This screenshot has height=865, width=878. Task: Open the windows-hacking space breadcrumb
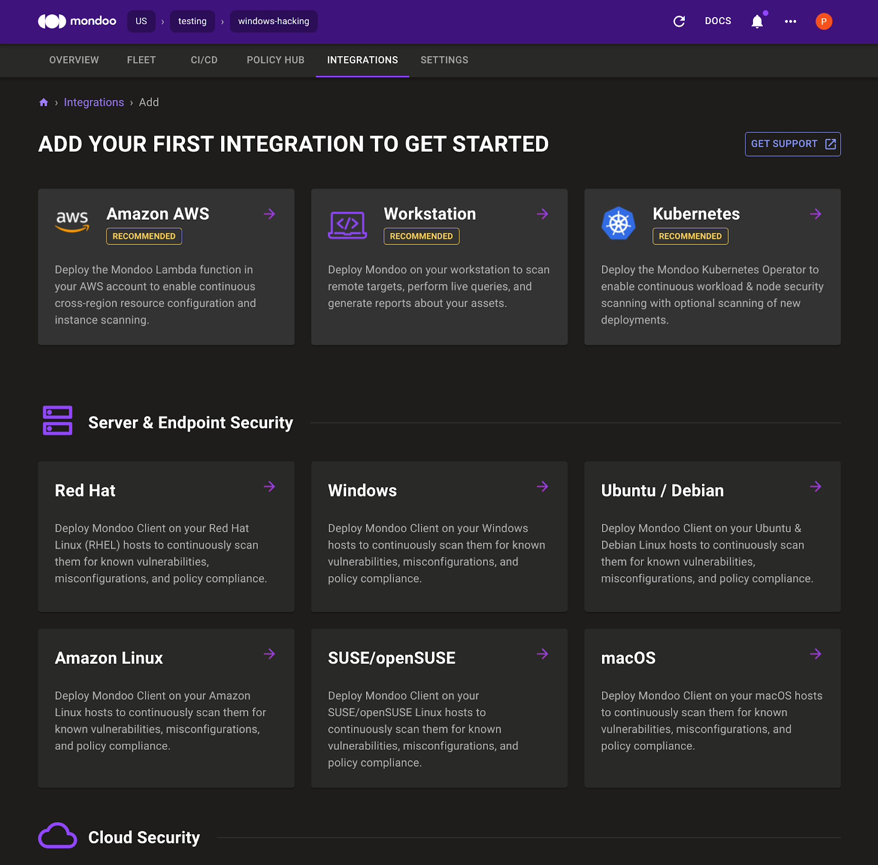273,21
